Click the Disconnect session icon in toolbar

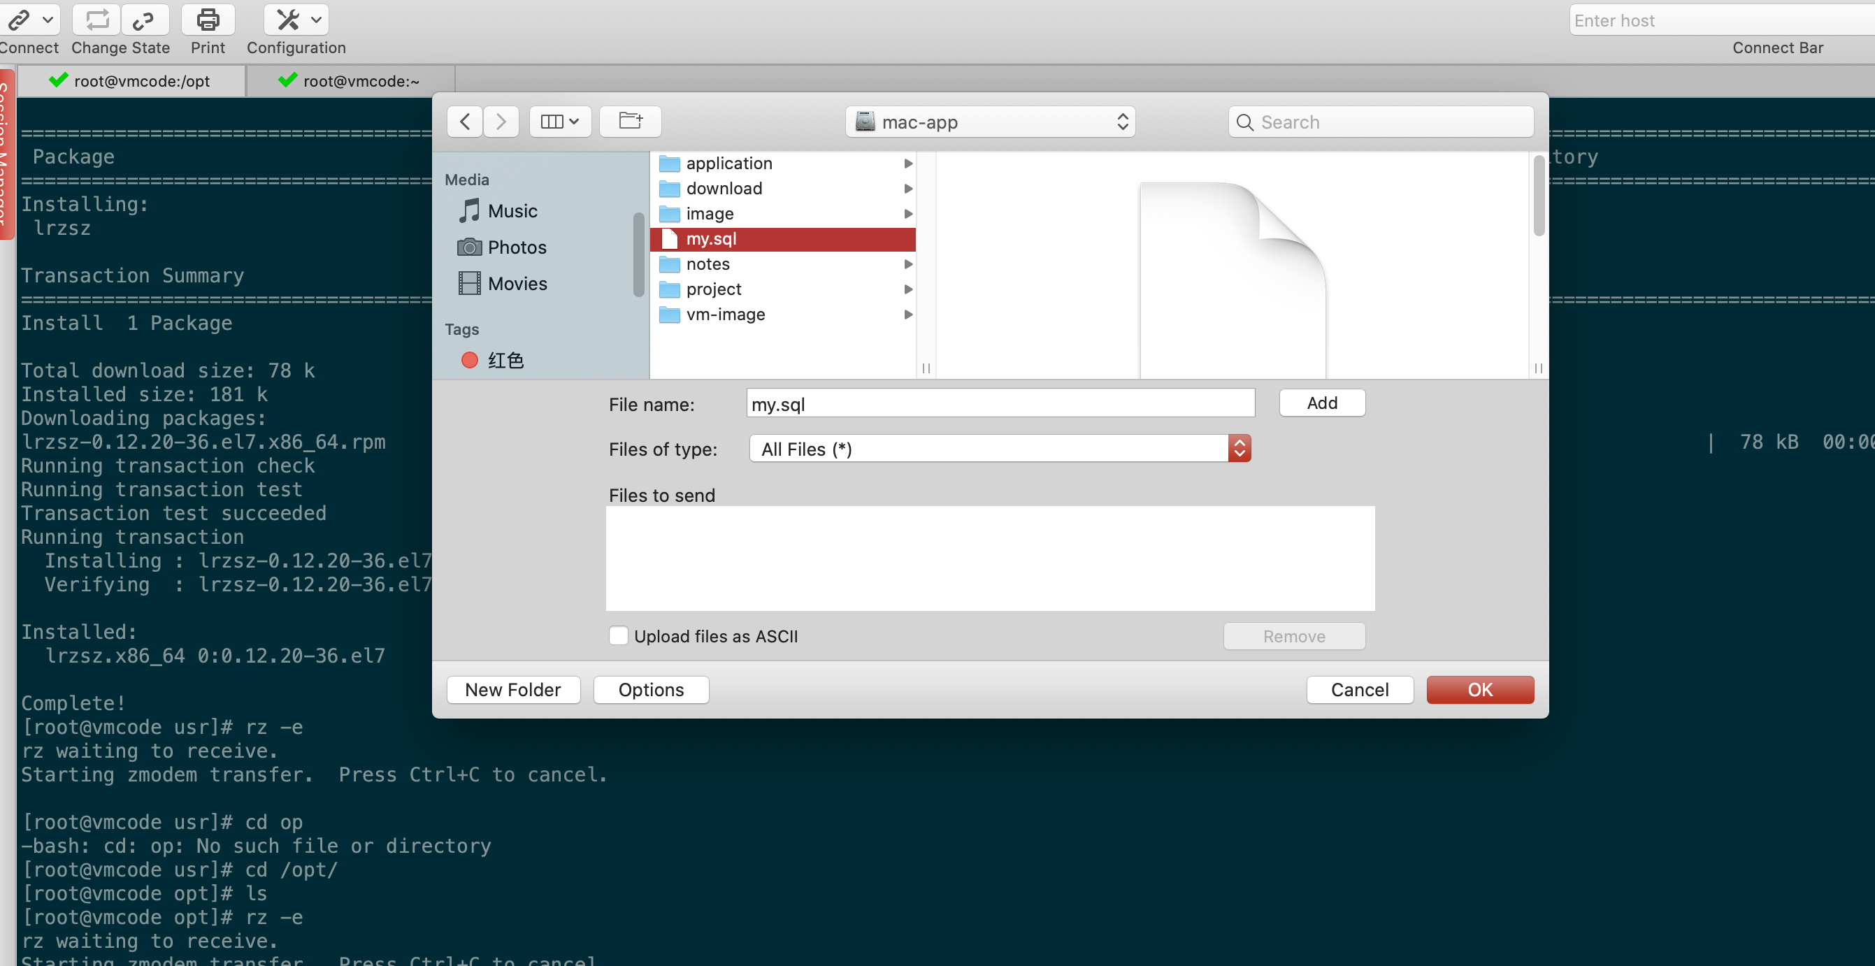[143, 20]
